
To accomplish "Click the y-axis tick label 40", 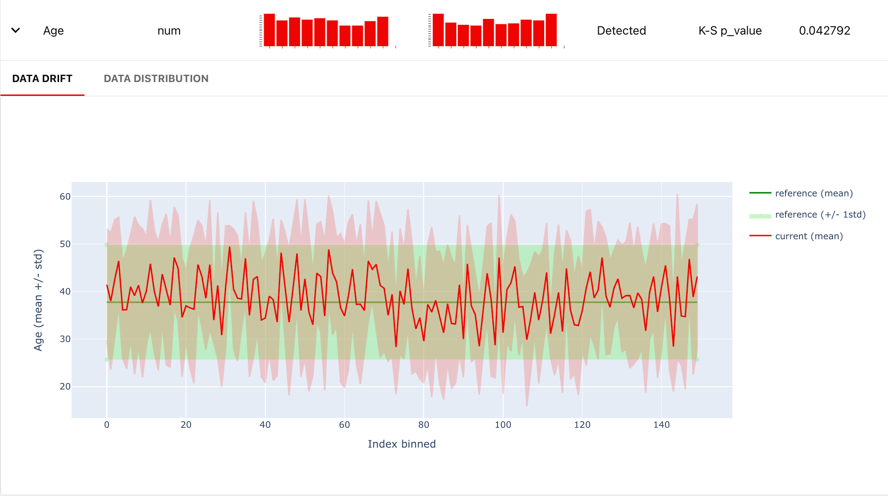I will [65, 292].
